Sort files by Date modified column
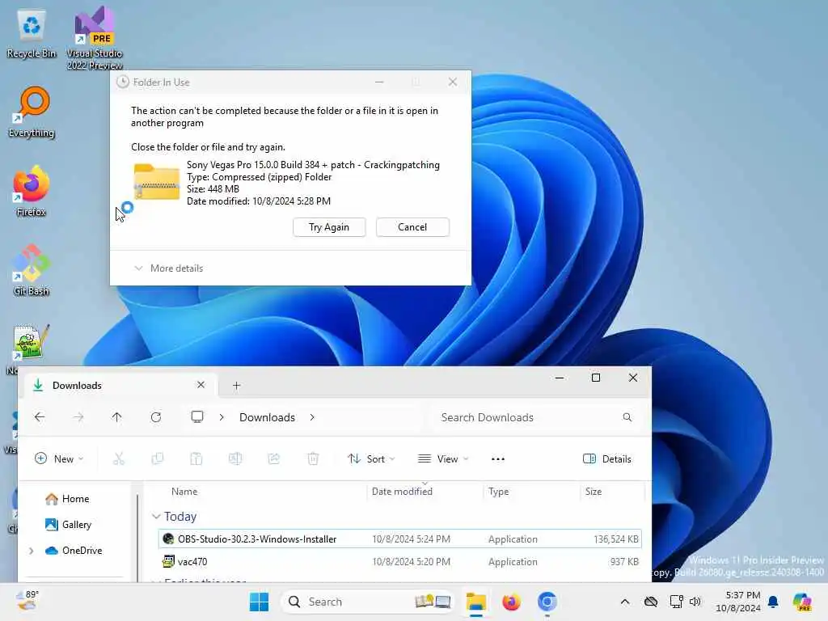 402,492
